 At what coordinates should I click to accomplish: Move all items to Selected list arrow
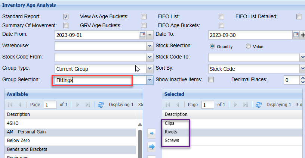152,147
